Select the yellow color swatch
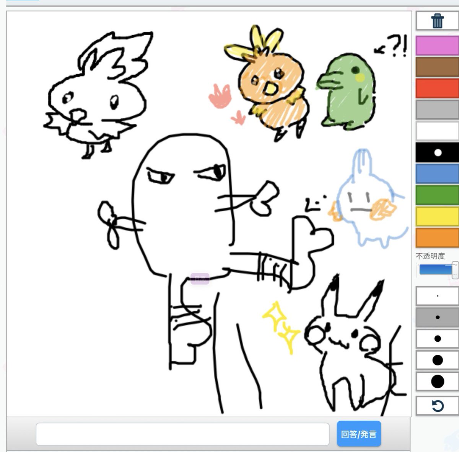The width and height of the screenshot is (459, 452). pos(437,216)
